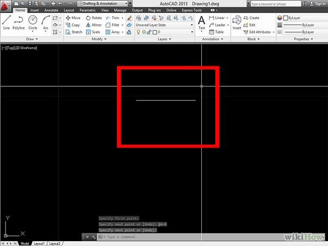
Task: Click the block Edit tool
Action: (x=249, y=25)
